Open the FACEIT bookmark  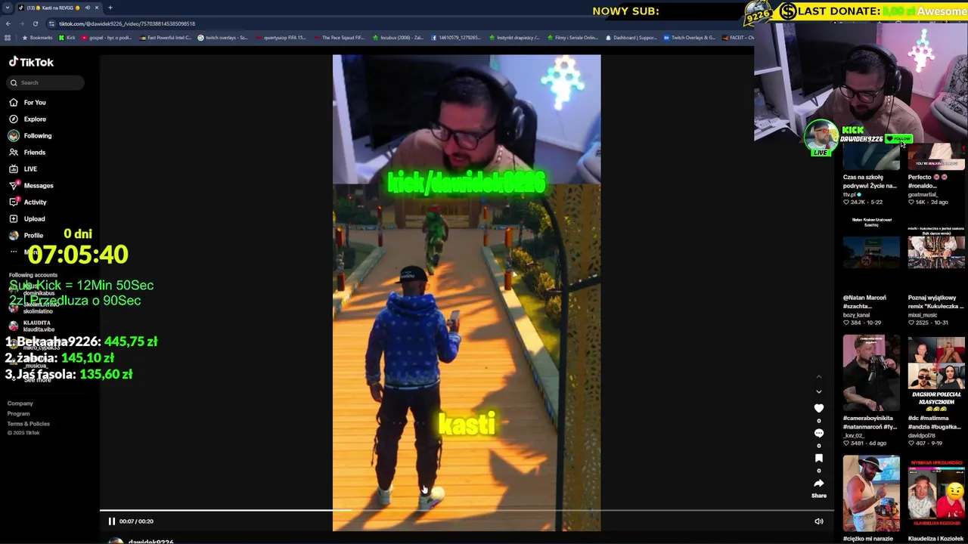737,37
